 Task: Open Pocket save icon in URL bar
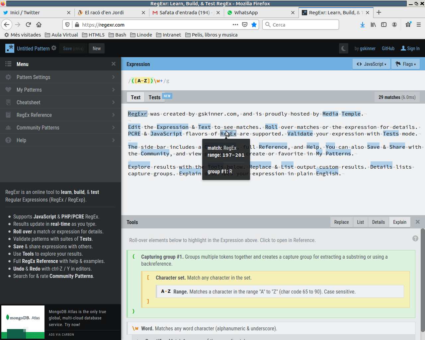[x=245, y=25]
